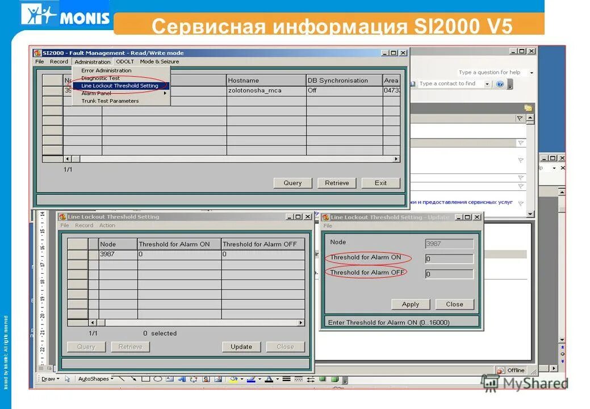Select the 3987 node cell in Line Lockout table

[118, 254]
